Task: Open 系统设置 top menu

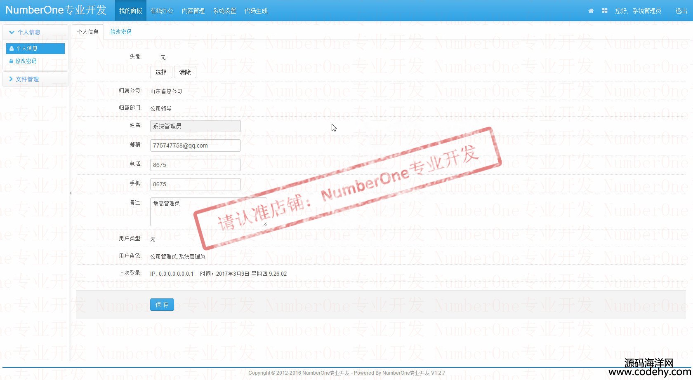Action: pos(224,11)
